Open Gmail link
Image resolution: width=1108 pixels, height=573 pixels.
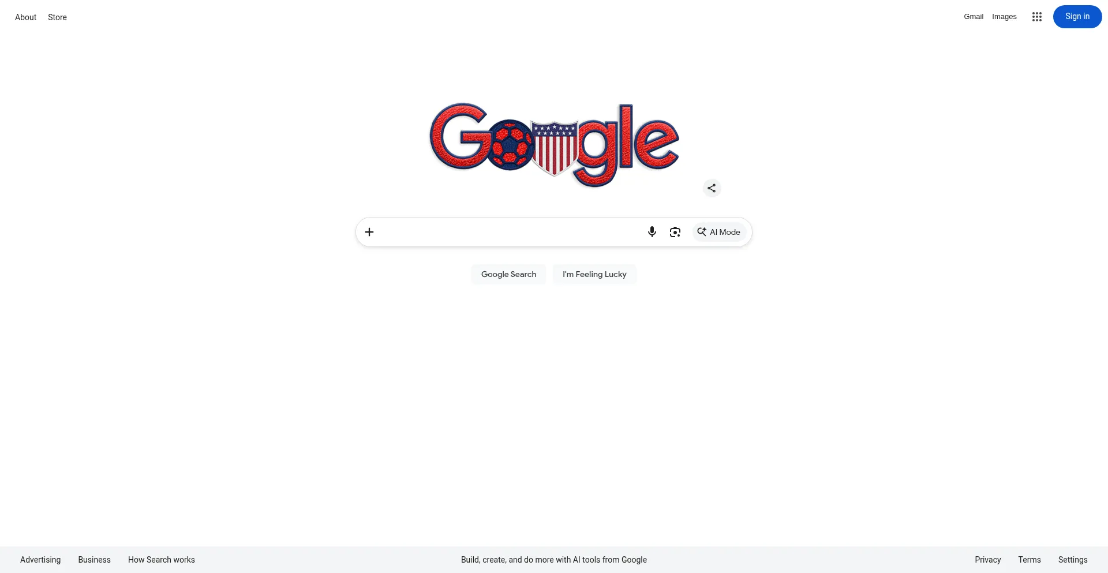pyautogui.click(x=973, y=17)
